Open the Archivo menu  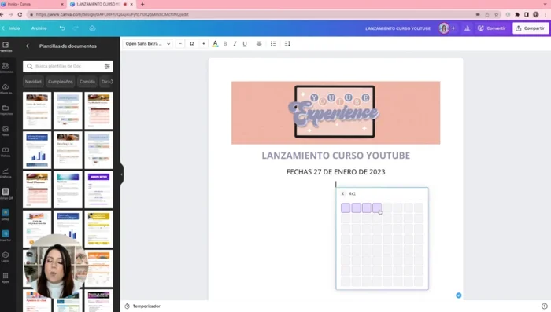39,28
